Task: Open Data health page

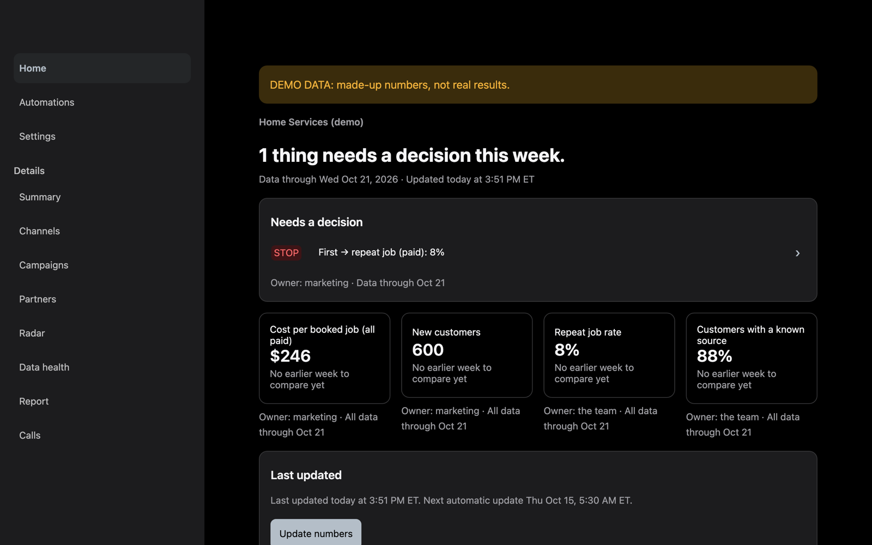Action: 102,367
